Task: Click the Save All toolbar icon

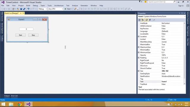Action: tap(24, 9)
